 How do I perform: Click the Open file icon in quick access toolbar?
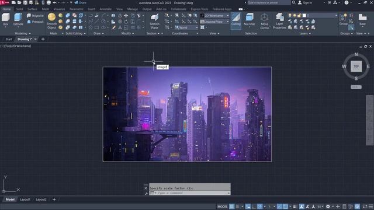click(x=19, y=2)
